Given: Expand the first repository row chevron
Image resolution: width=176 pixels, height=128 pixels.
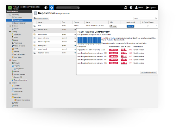Looking at the screenshot, I should (156, 26).
